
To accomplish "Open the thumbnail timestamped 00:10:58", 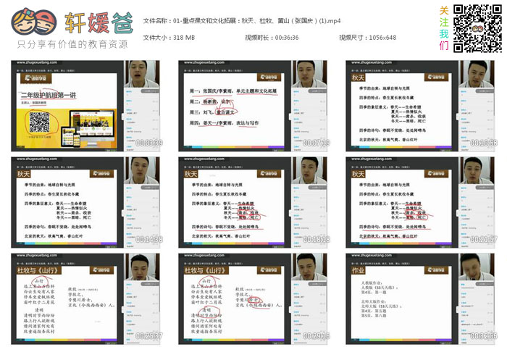I will pos(420,106).
